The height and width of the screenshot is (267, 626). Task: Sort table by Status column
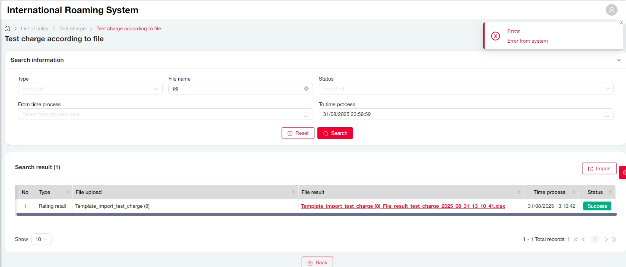[x=610, y=192]
